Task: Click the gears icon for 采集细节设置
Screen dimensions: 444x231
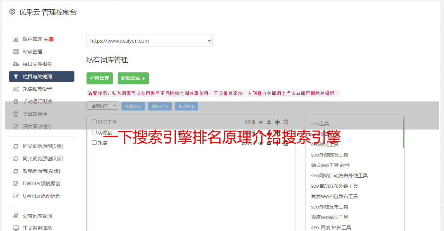Action: tap(16, 89)
